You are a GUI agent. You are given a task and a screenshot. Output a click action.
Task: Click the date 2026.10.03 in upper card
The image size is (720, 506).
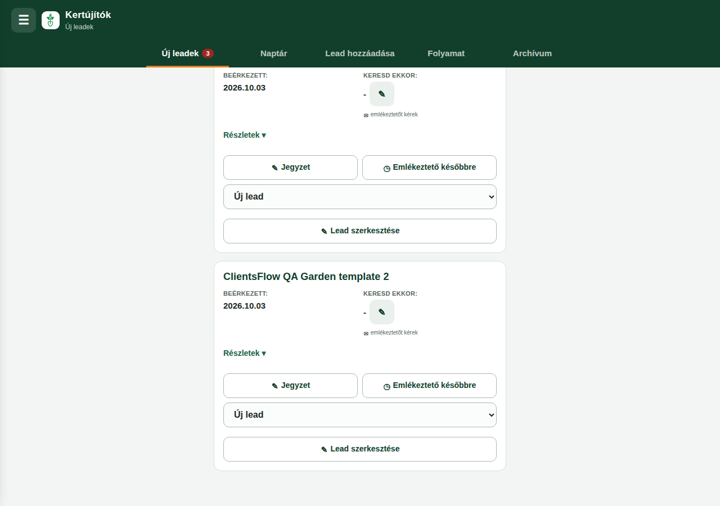pyautogui.click(x=244, y=88)
